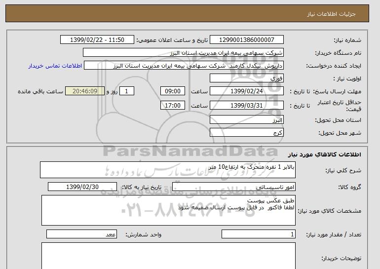
Task: Click the public announcement date field 1399/02/22 - 11:50
Action: tap(97, 40)
